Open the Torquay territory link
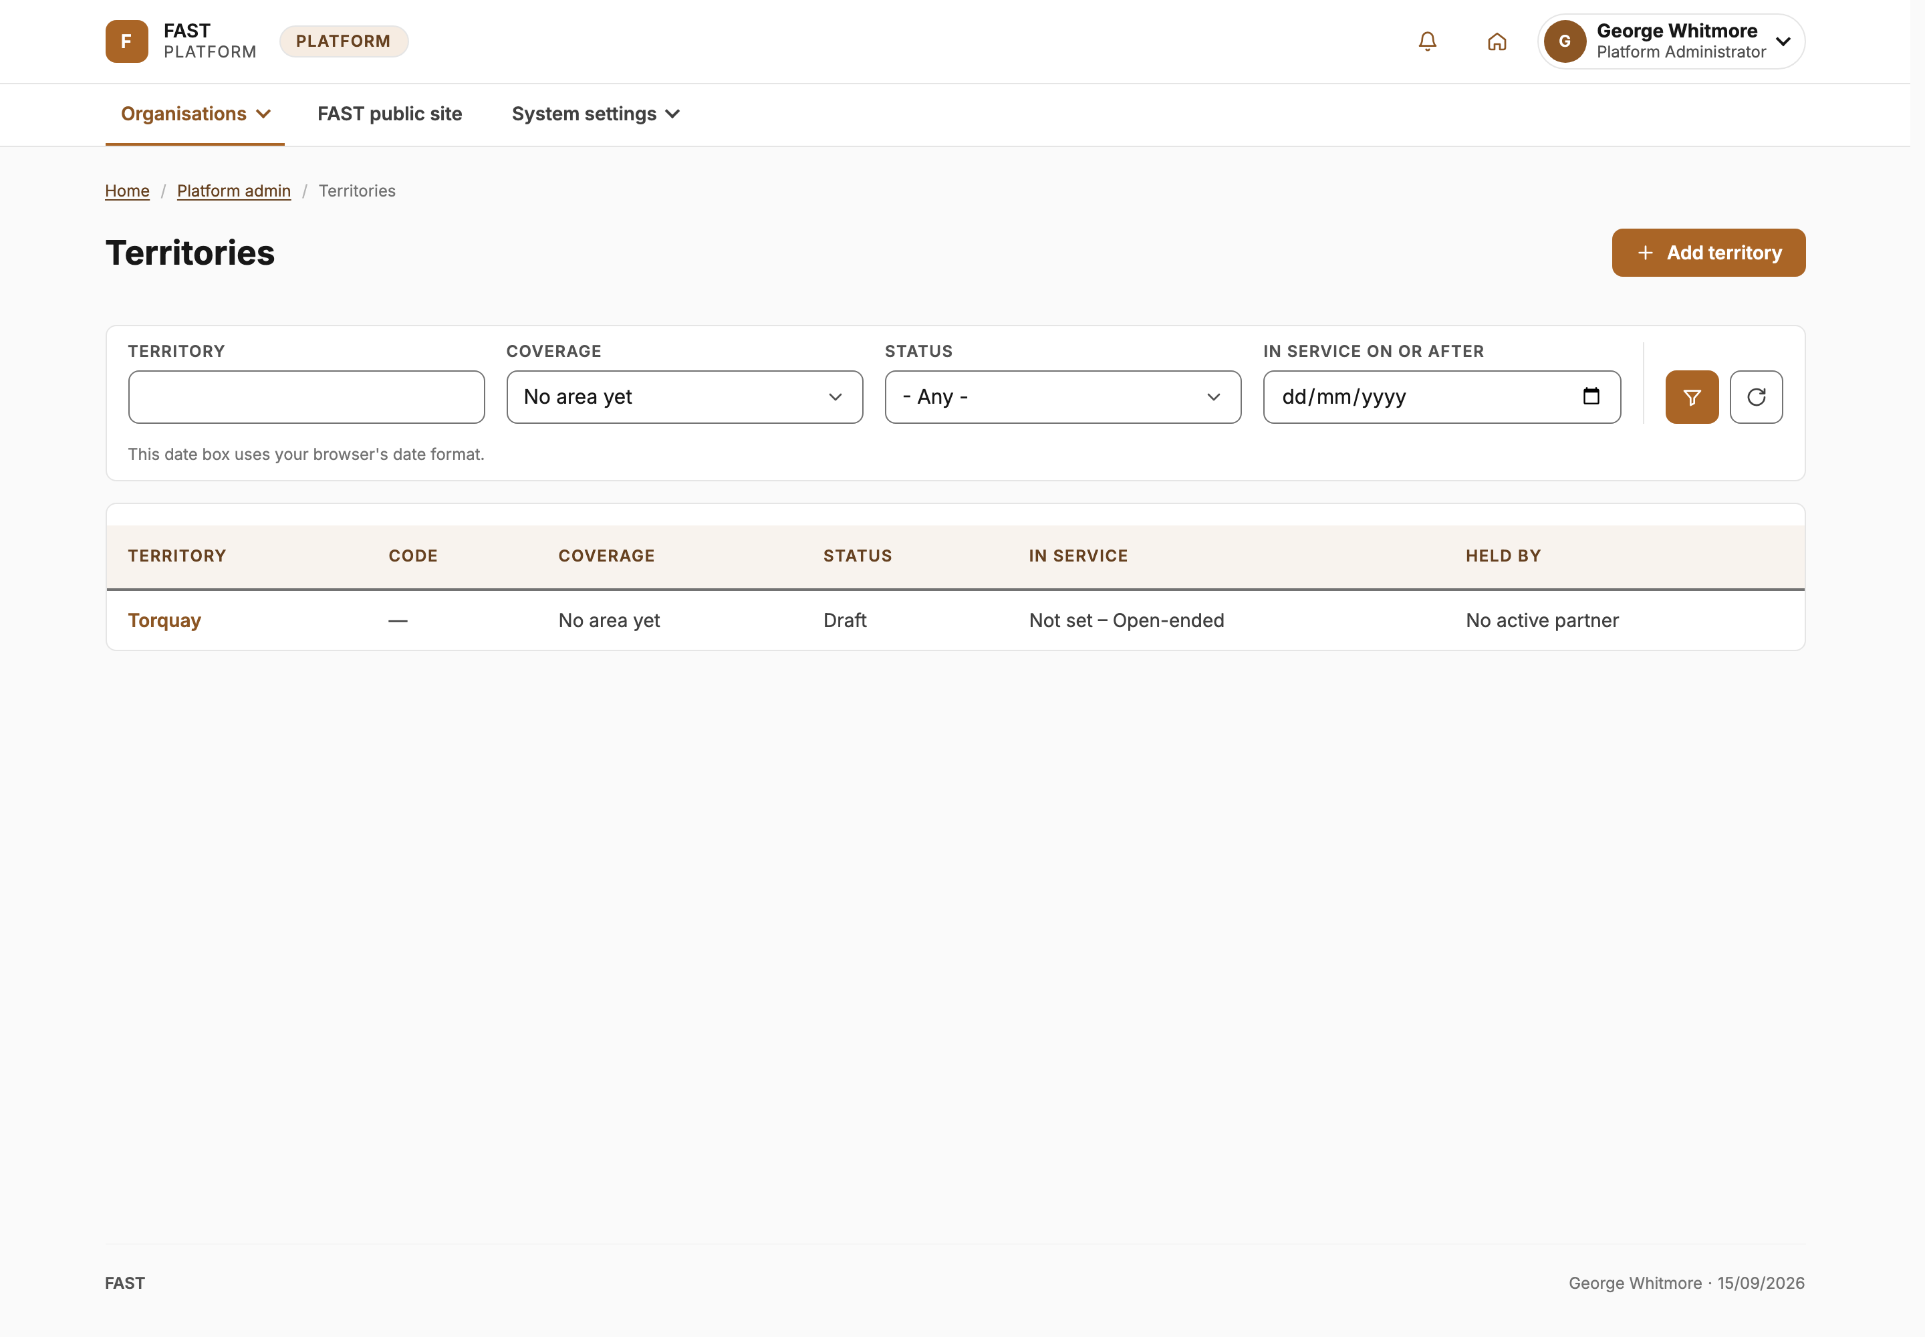Image resolution: width=1925 pixels, height=1337 pixels. coord(164,620)
